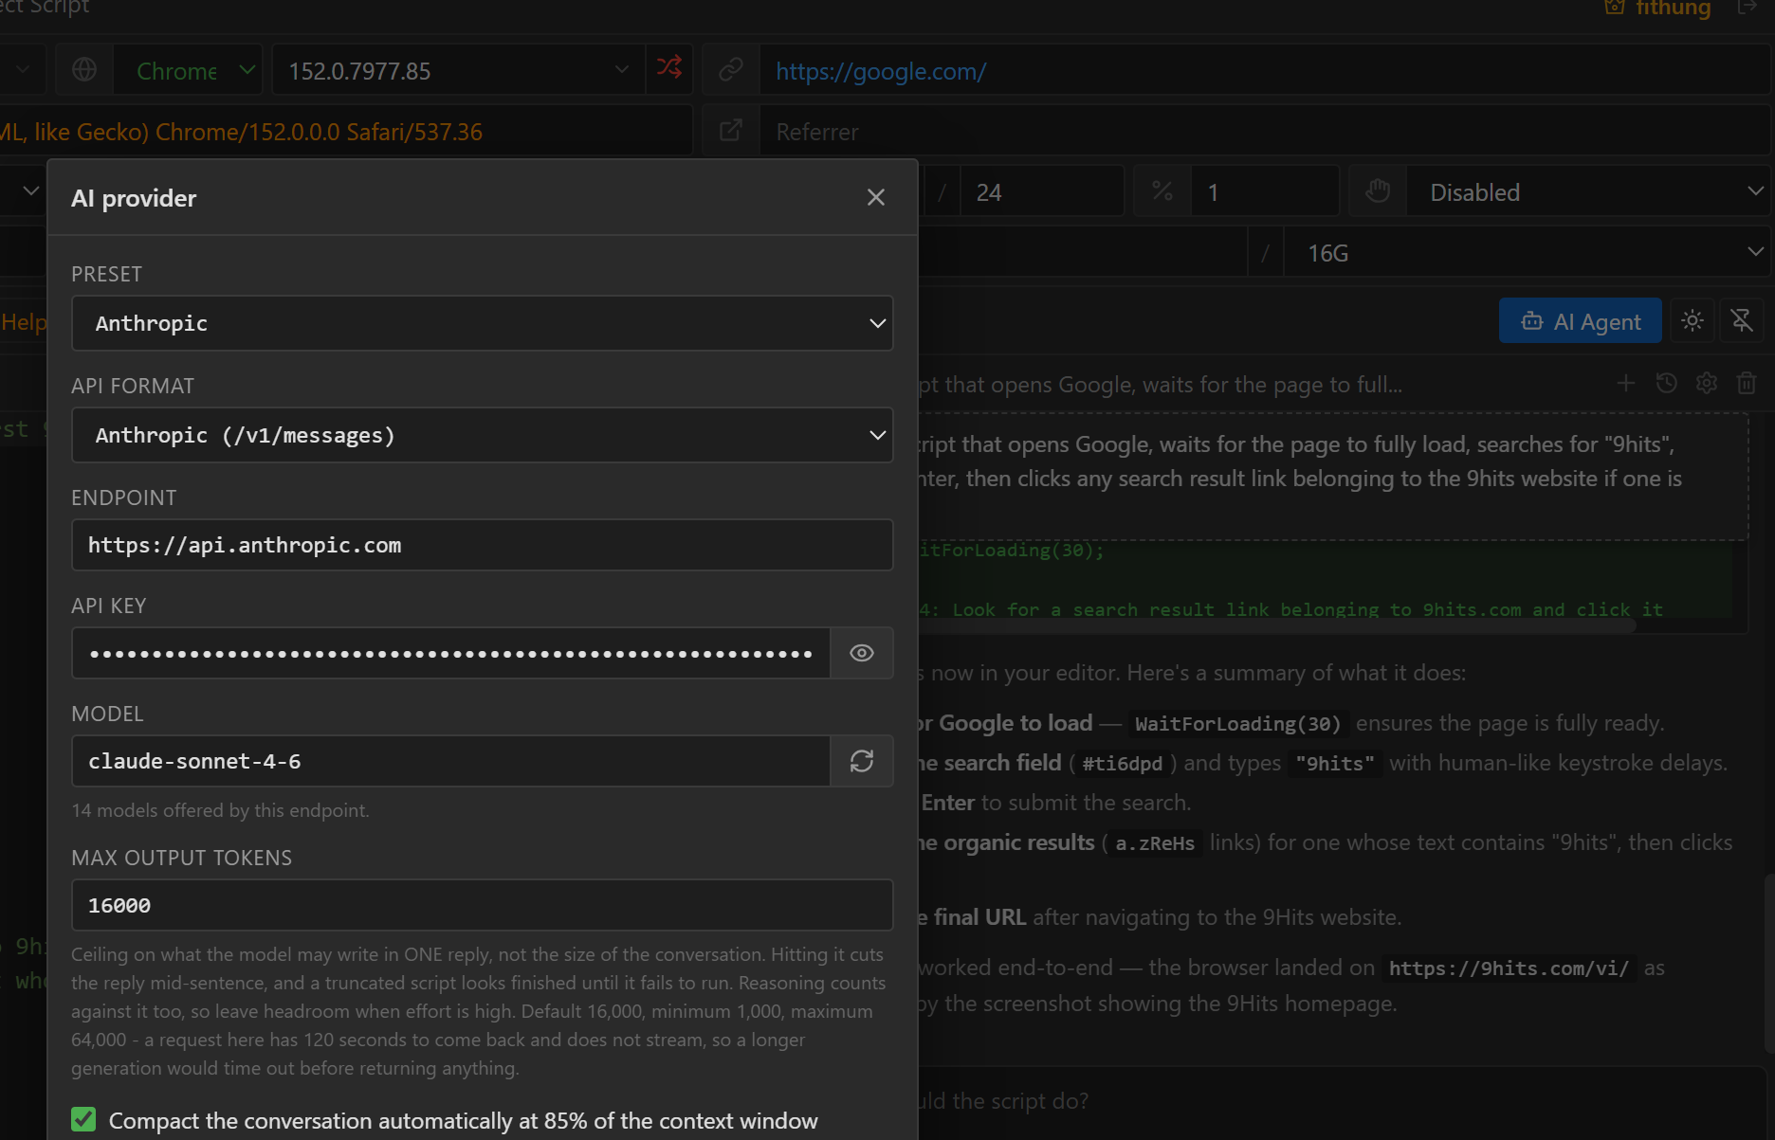
Task: Click the user agent string field
Action: 345,131
